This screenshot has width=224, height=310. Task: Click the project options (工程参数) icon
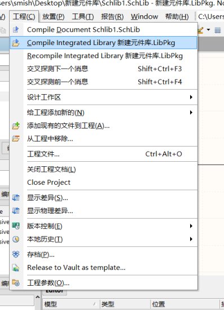pos(16,283)
